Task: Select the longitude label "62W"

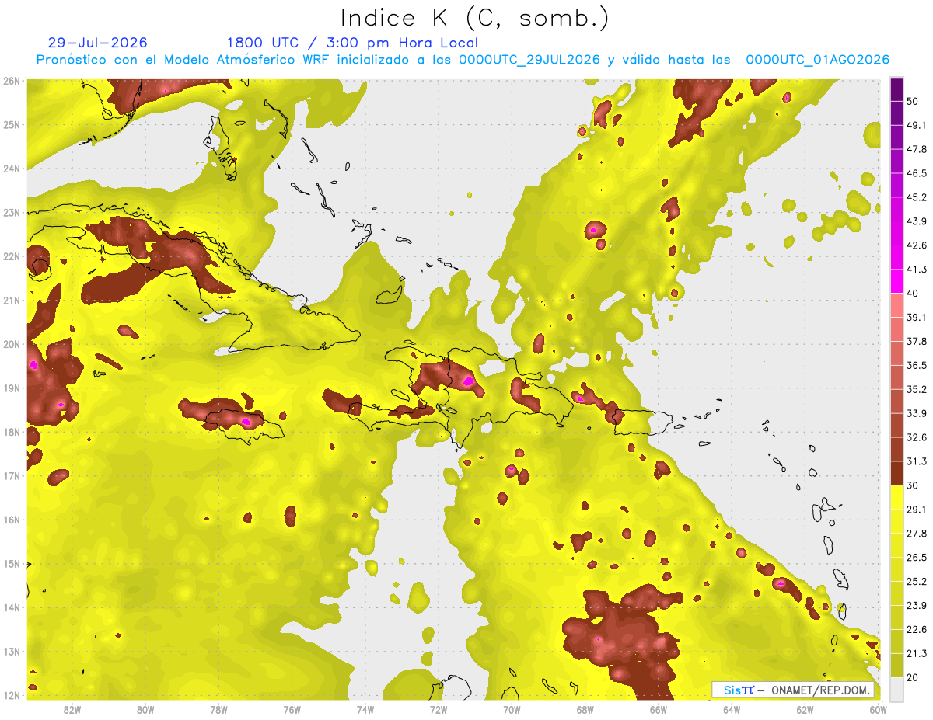Action: [805, 709]
